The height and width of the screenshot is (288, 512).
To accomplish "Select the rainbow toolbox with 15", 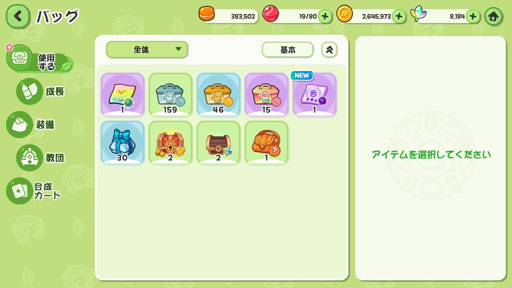I will (x=267, y=94).
